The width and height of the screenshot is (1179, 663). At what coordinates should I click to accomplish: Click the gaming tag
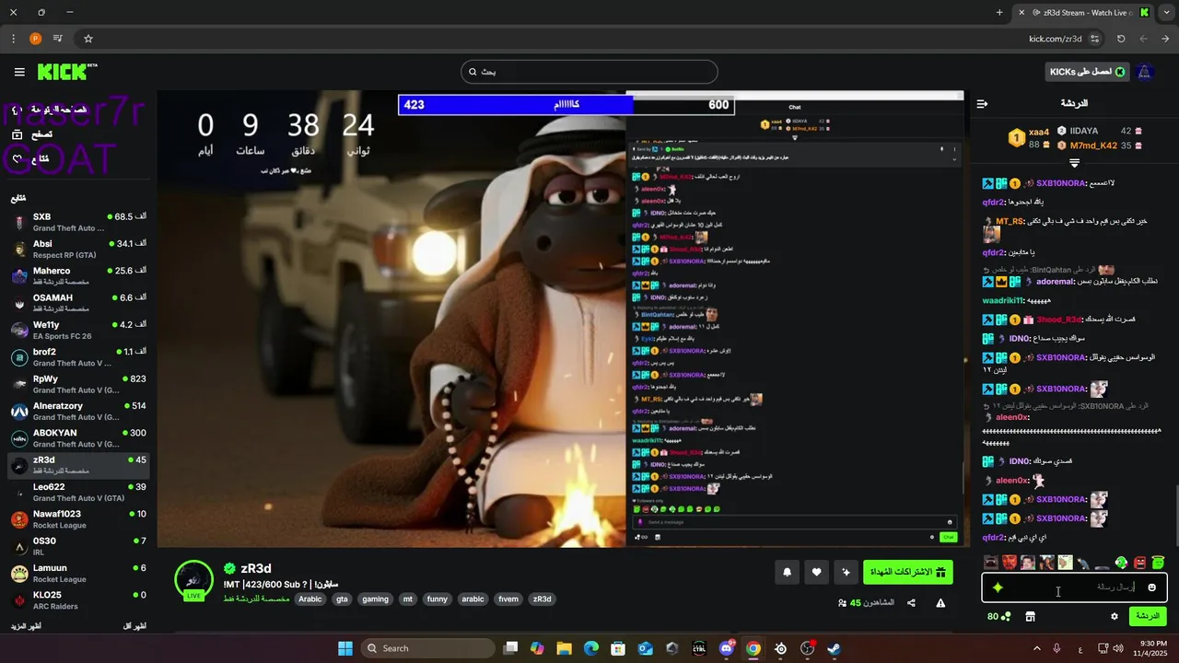(375, 599)
